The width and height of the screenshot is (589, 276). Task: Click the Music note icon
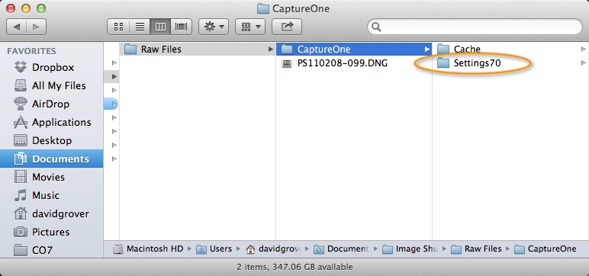21,195
